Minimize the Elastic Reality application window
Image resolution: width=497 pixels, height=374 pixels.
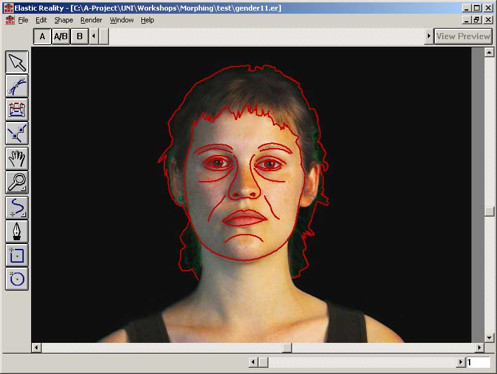(x=466, y=8)
